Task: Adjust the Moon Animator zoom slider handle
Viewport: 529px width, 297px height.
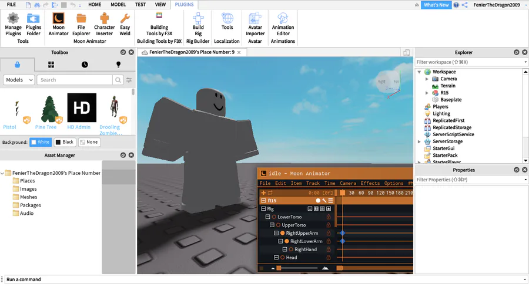Action: coord(279,268)
